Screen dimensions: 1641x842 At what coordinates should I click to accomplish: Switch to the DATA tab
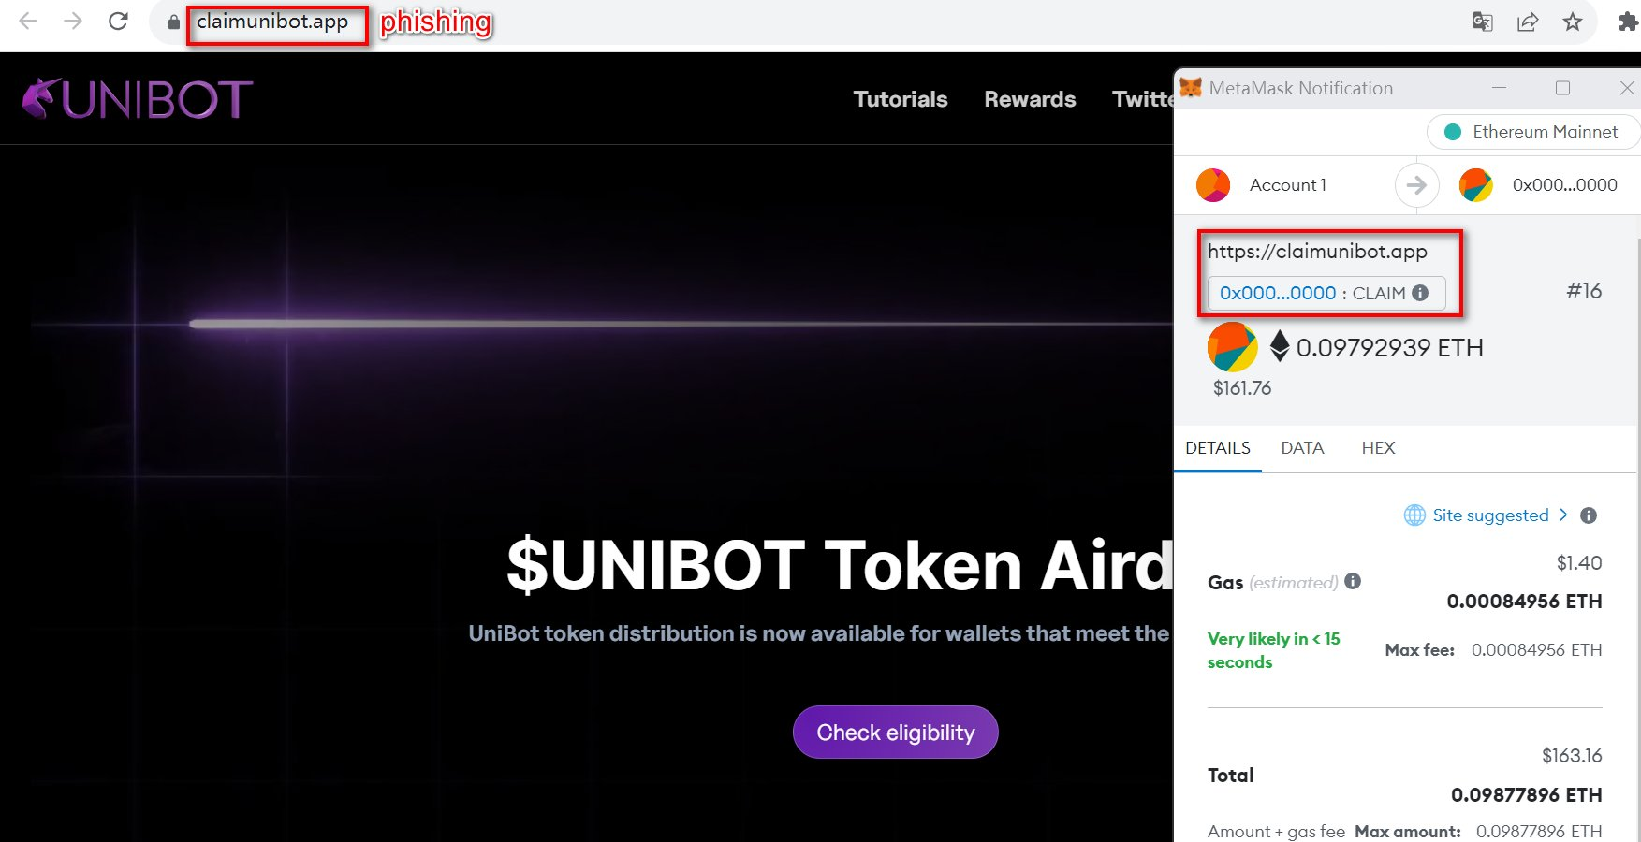point(1302,448)
